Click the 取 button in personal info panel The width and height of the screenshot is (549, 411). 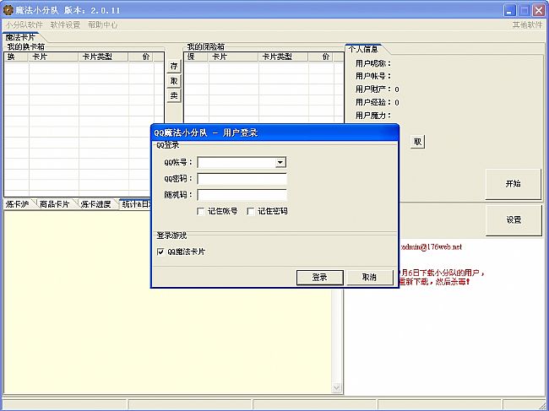pyautogui.click(x=417, y=141)
